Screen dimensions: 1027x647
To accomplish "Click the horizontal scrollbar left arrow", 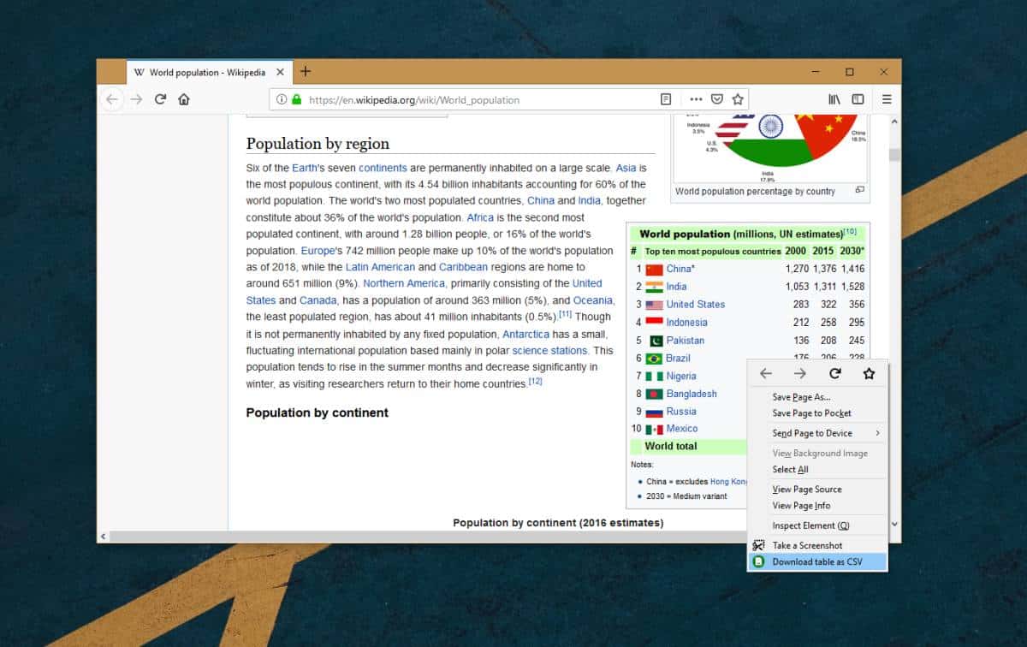I will (104, 537).
